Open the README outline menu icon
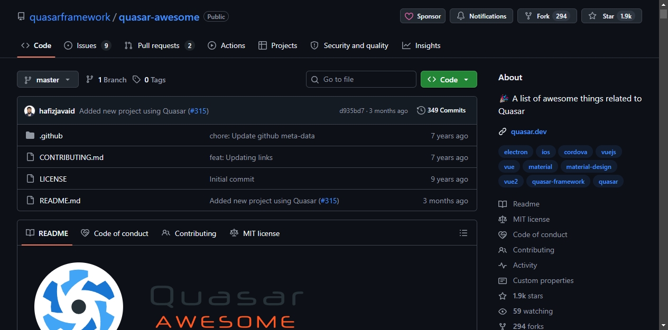Screen dimensions: 668x330 (x=463, y=233)
